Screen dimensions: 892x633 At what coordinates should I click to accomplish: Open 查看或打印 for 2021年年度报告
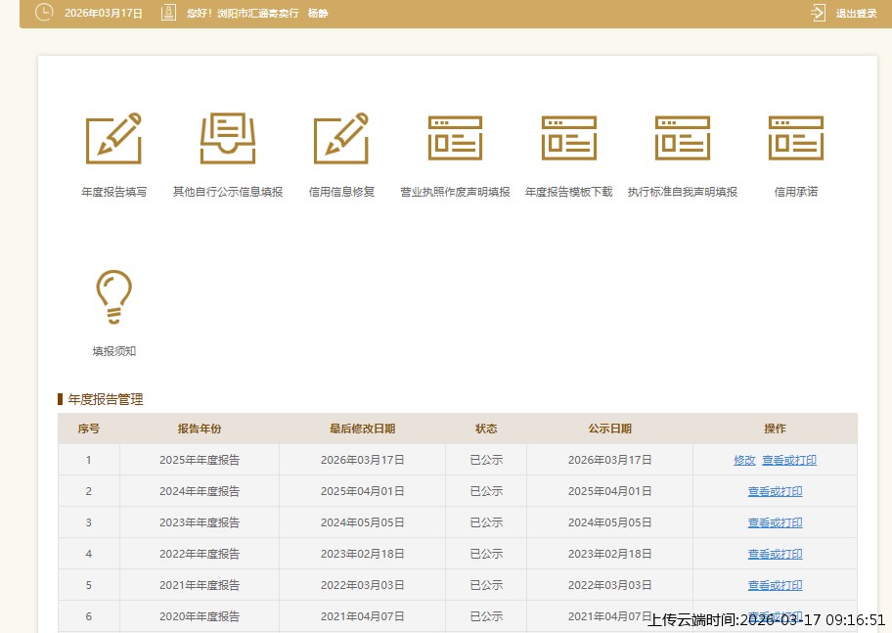point(775,585)
